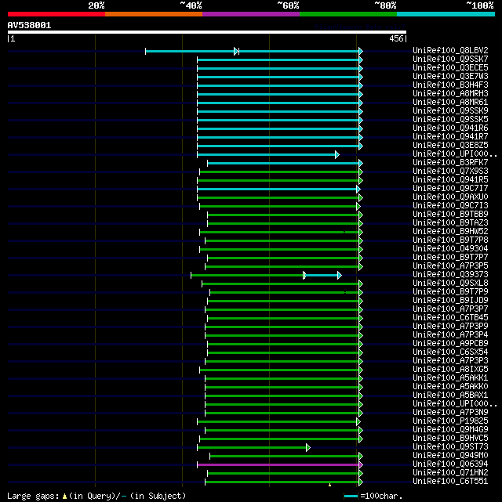Select the UniRef100_Q9ST73 label
The height and width of the screenshot is (502, 502).
[x=450, y=447]
